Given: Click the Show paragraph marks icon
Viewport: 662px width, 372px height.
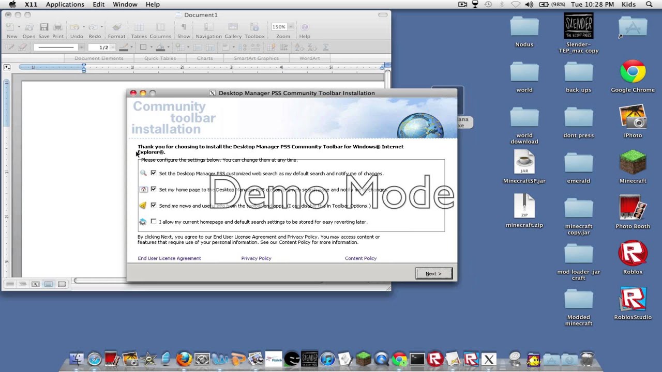Looking at the screenshot, I should [184, 27].
